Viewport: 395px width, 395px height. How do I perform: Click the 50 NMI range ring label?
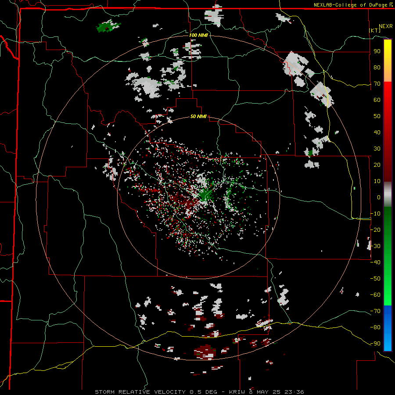(x=198, y=116)
